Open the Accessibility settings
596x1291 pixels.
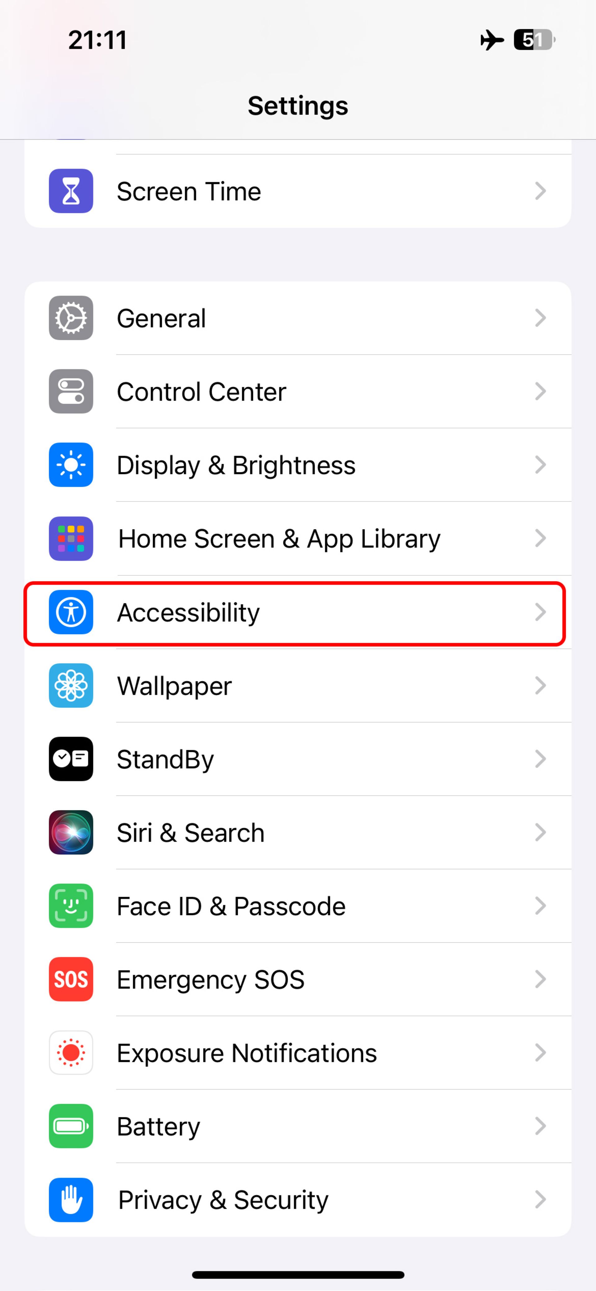click(298, 612)
